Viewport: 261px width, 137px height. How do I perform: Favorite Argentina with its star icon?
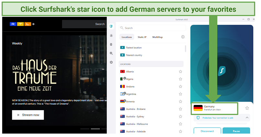180,94
